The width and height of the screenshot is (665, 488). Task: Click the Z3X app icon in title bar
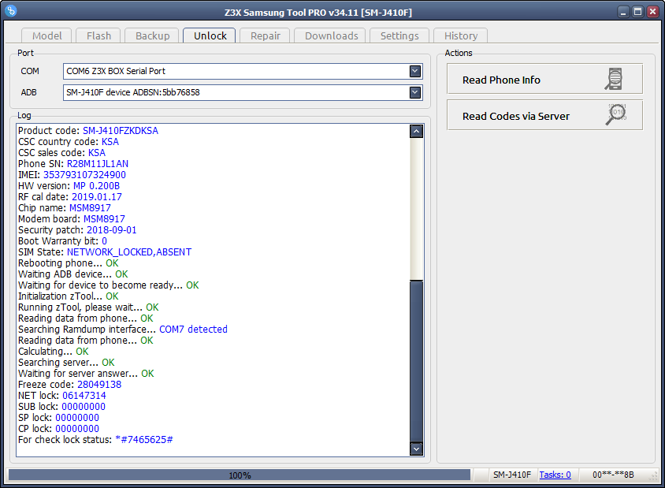(11, 10)
